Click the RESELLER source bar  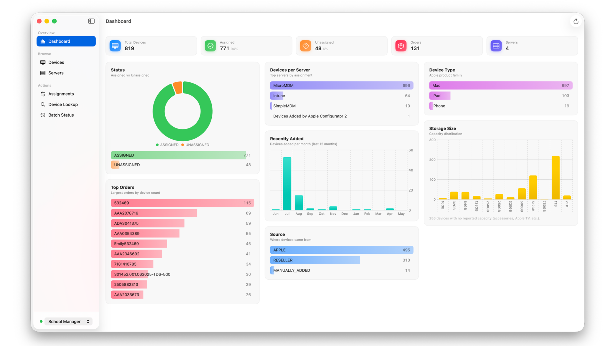(315, 260)
